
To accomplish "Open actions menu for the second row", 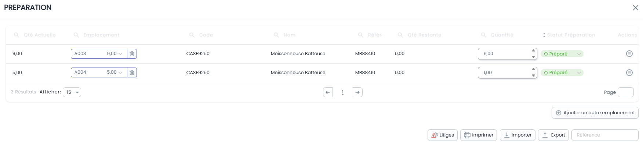I will pyautogui.click(x=629, y=73).
